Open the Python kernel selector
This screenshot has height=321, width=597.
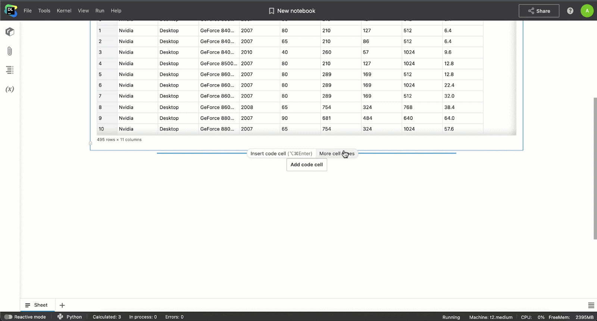click(70, 317)
